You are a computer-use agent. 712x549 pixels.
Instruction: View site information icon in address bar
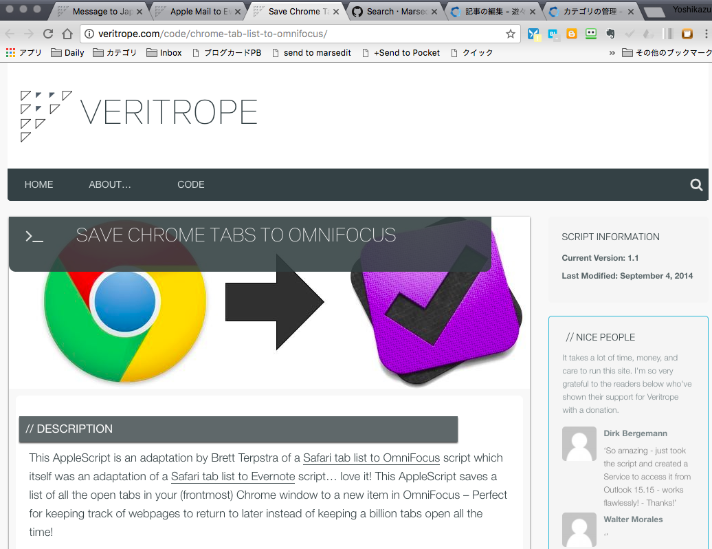pos(89,34)
